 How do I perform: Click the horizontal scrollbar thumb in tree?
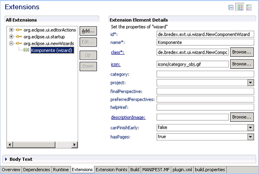34,145
